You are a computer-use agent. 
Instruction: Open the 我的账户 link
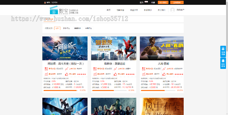point(180,10)
